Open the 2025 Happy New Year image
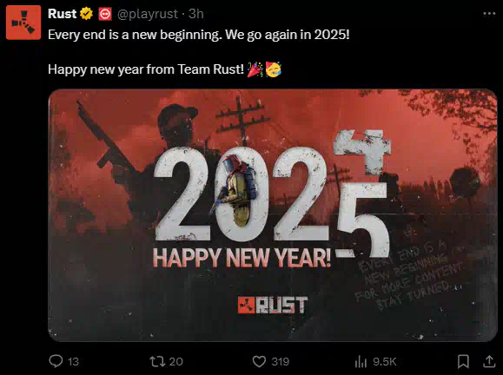 [x=273, y=215]
